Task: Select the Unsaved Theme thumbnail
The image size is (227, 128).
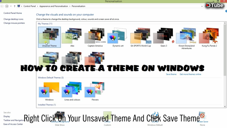Action: pos(49,37)
